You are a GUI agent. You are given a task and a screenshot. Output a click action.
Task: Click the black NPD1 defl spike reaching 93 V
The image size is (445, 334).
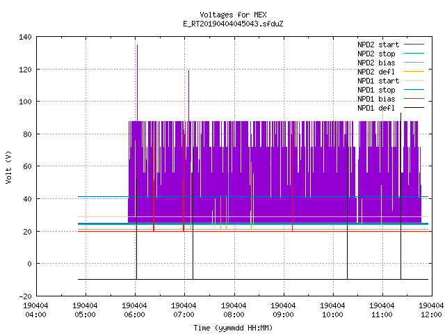pyautogui.click(x=400, y=196)
